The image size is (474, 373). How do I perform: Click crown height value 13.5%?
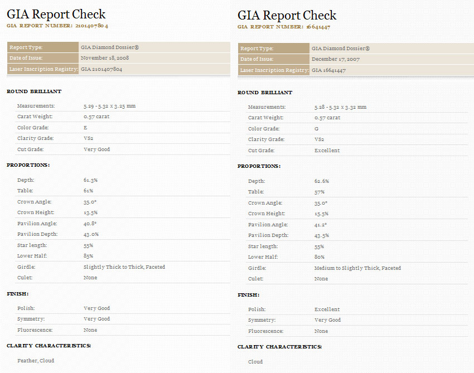pos(90,213)
